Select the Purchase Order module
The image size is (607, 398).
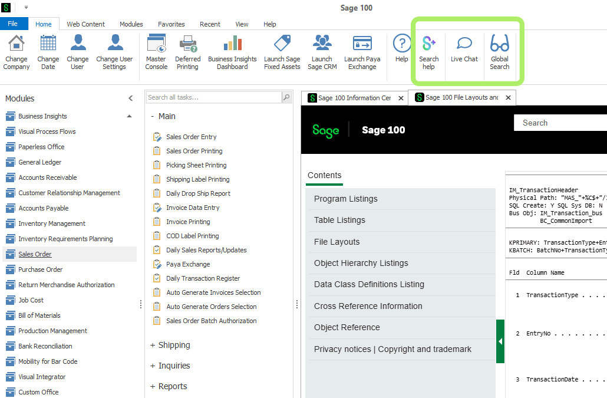pos(40,269)
